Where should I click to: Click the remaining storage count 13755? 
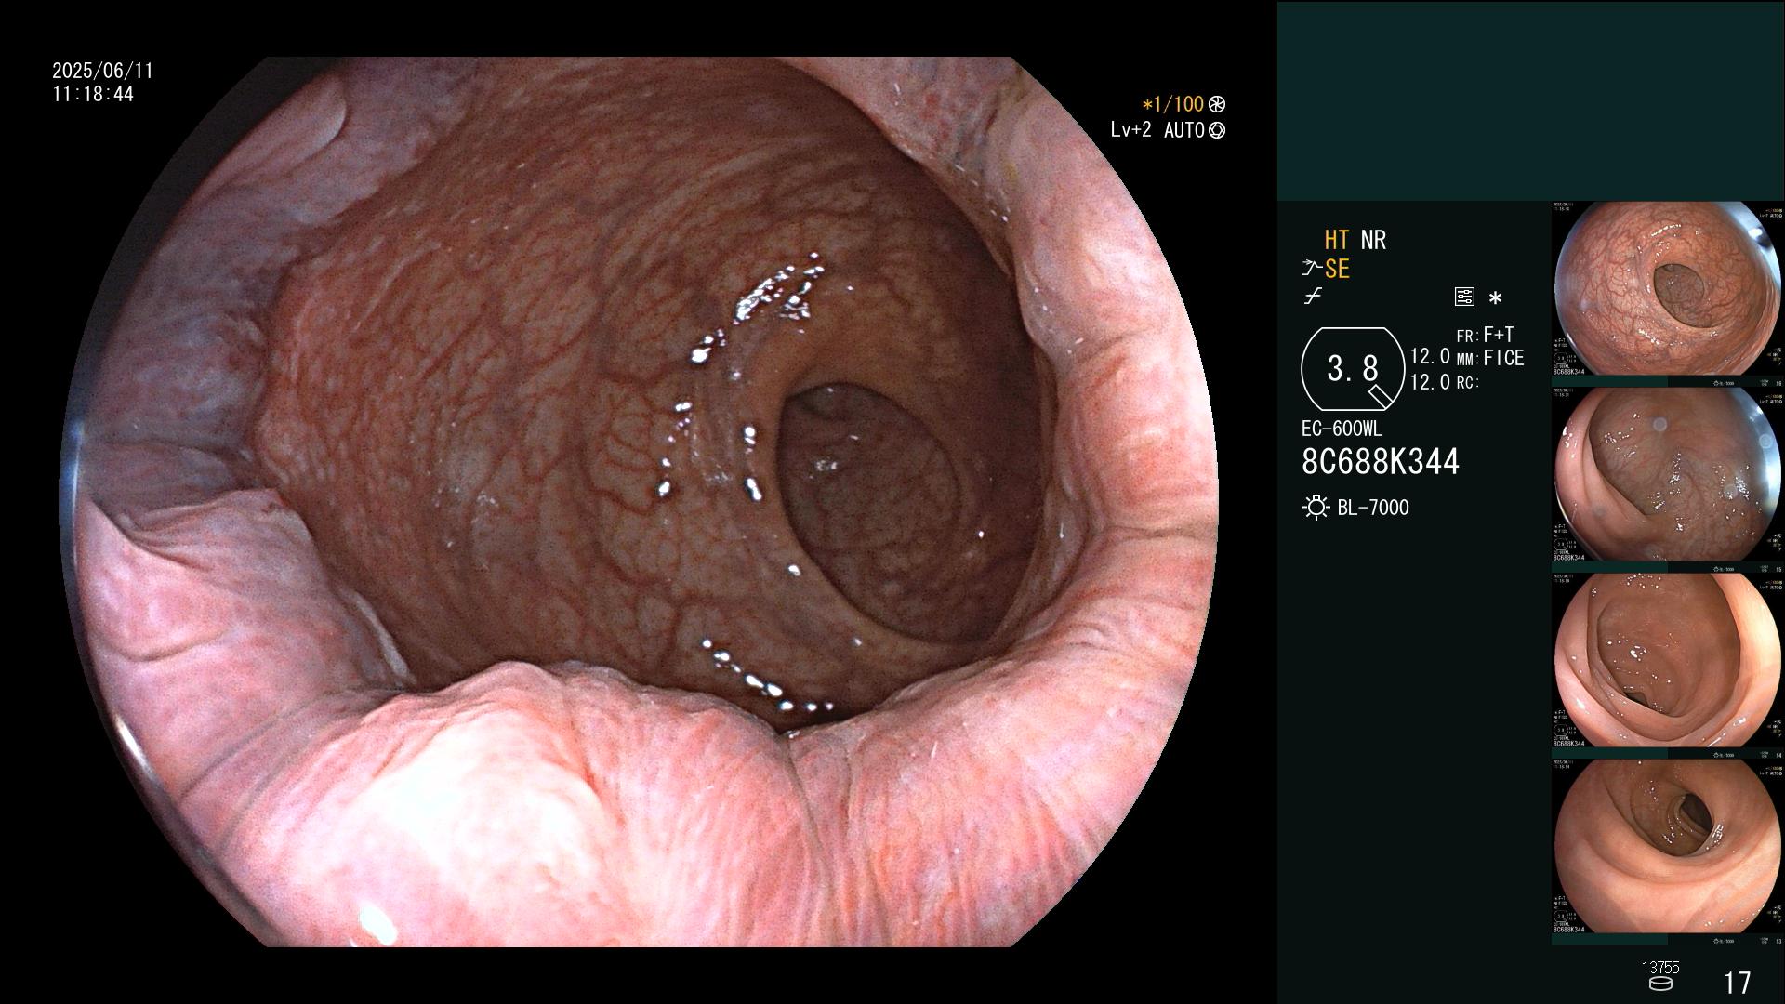pos(1659,968)
